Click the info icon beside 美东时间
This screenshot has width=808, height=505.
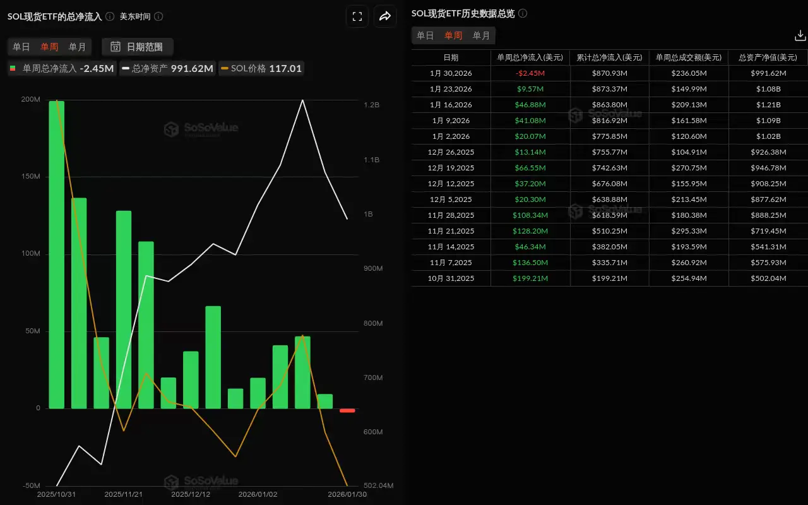coord(158,16)
